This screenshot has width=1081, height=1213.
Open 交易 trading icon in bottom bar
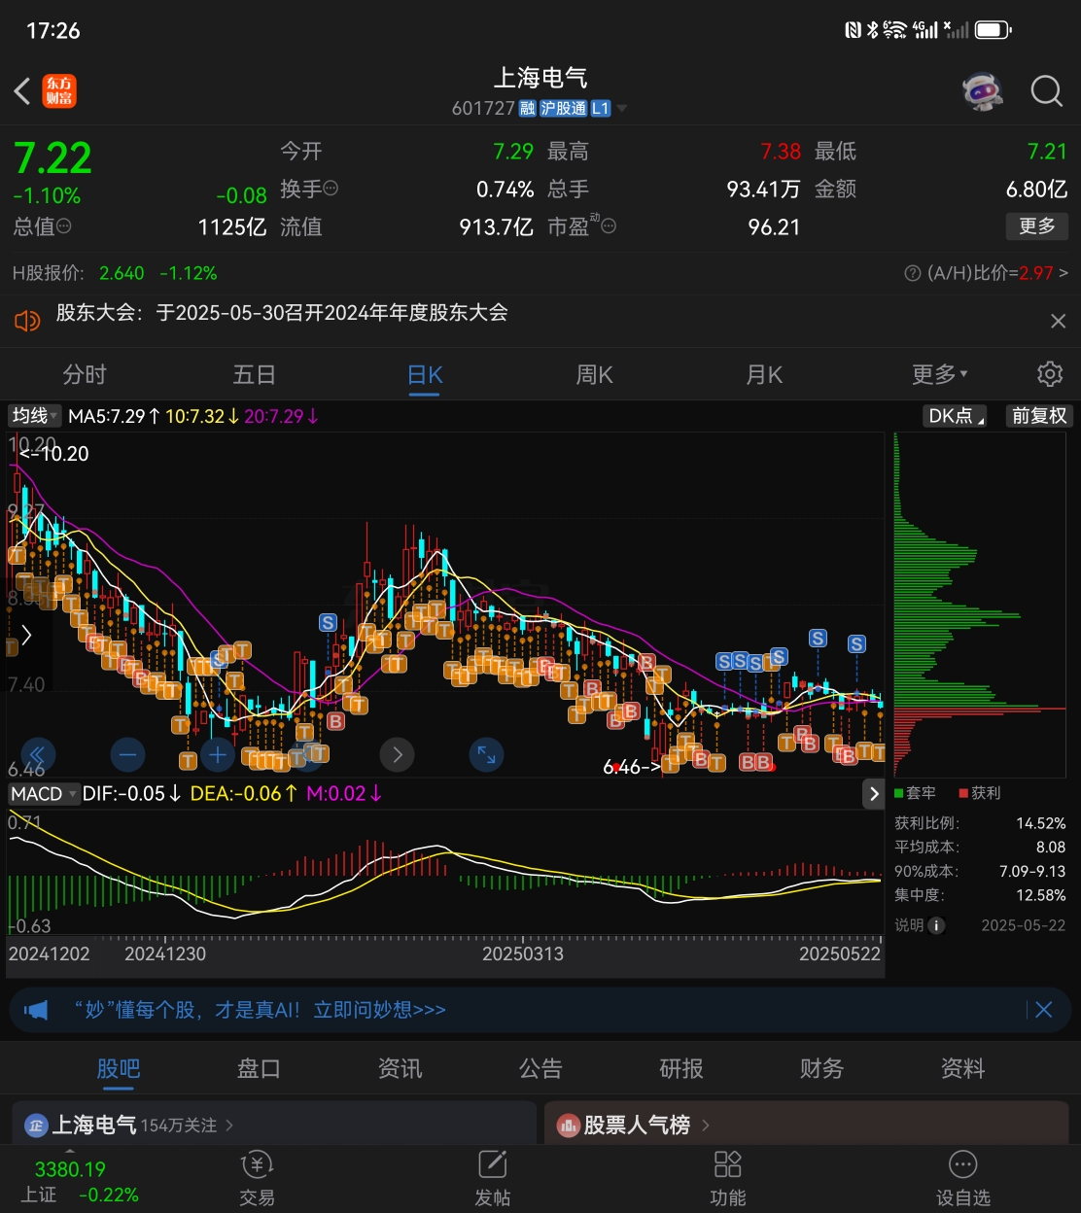coord(258,1178)
